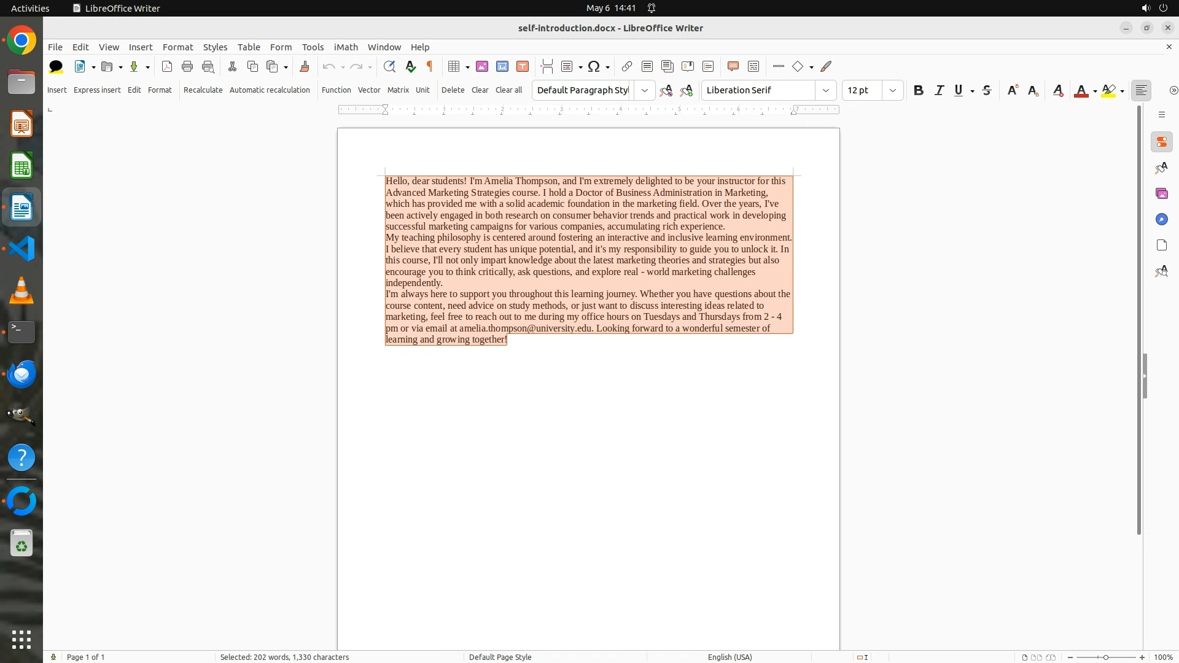
Task: Open the sidebar Gallery panel icon
Action: (x=1161, y=193)
